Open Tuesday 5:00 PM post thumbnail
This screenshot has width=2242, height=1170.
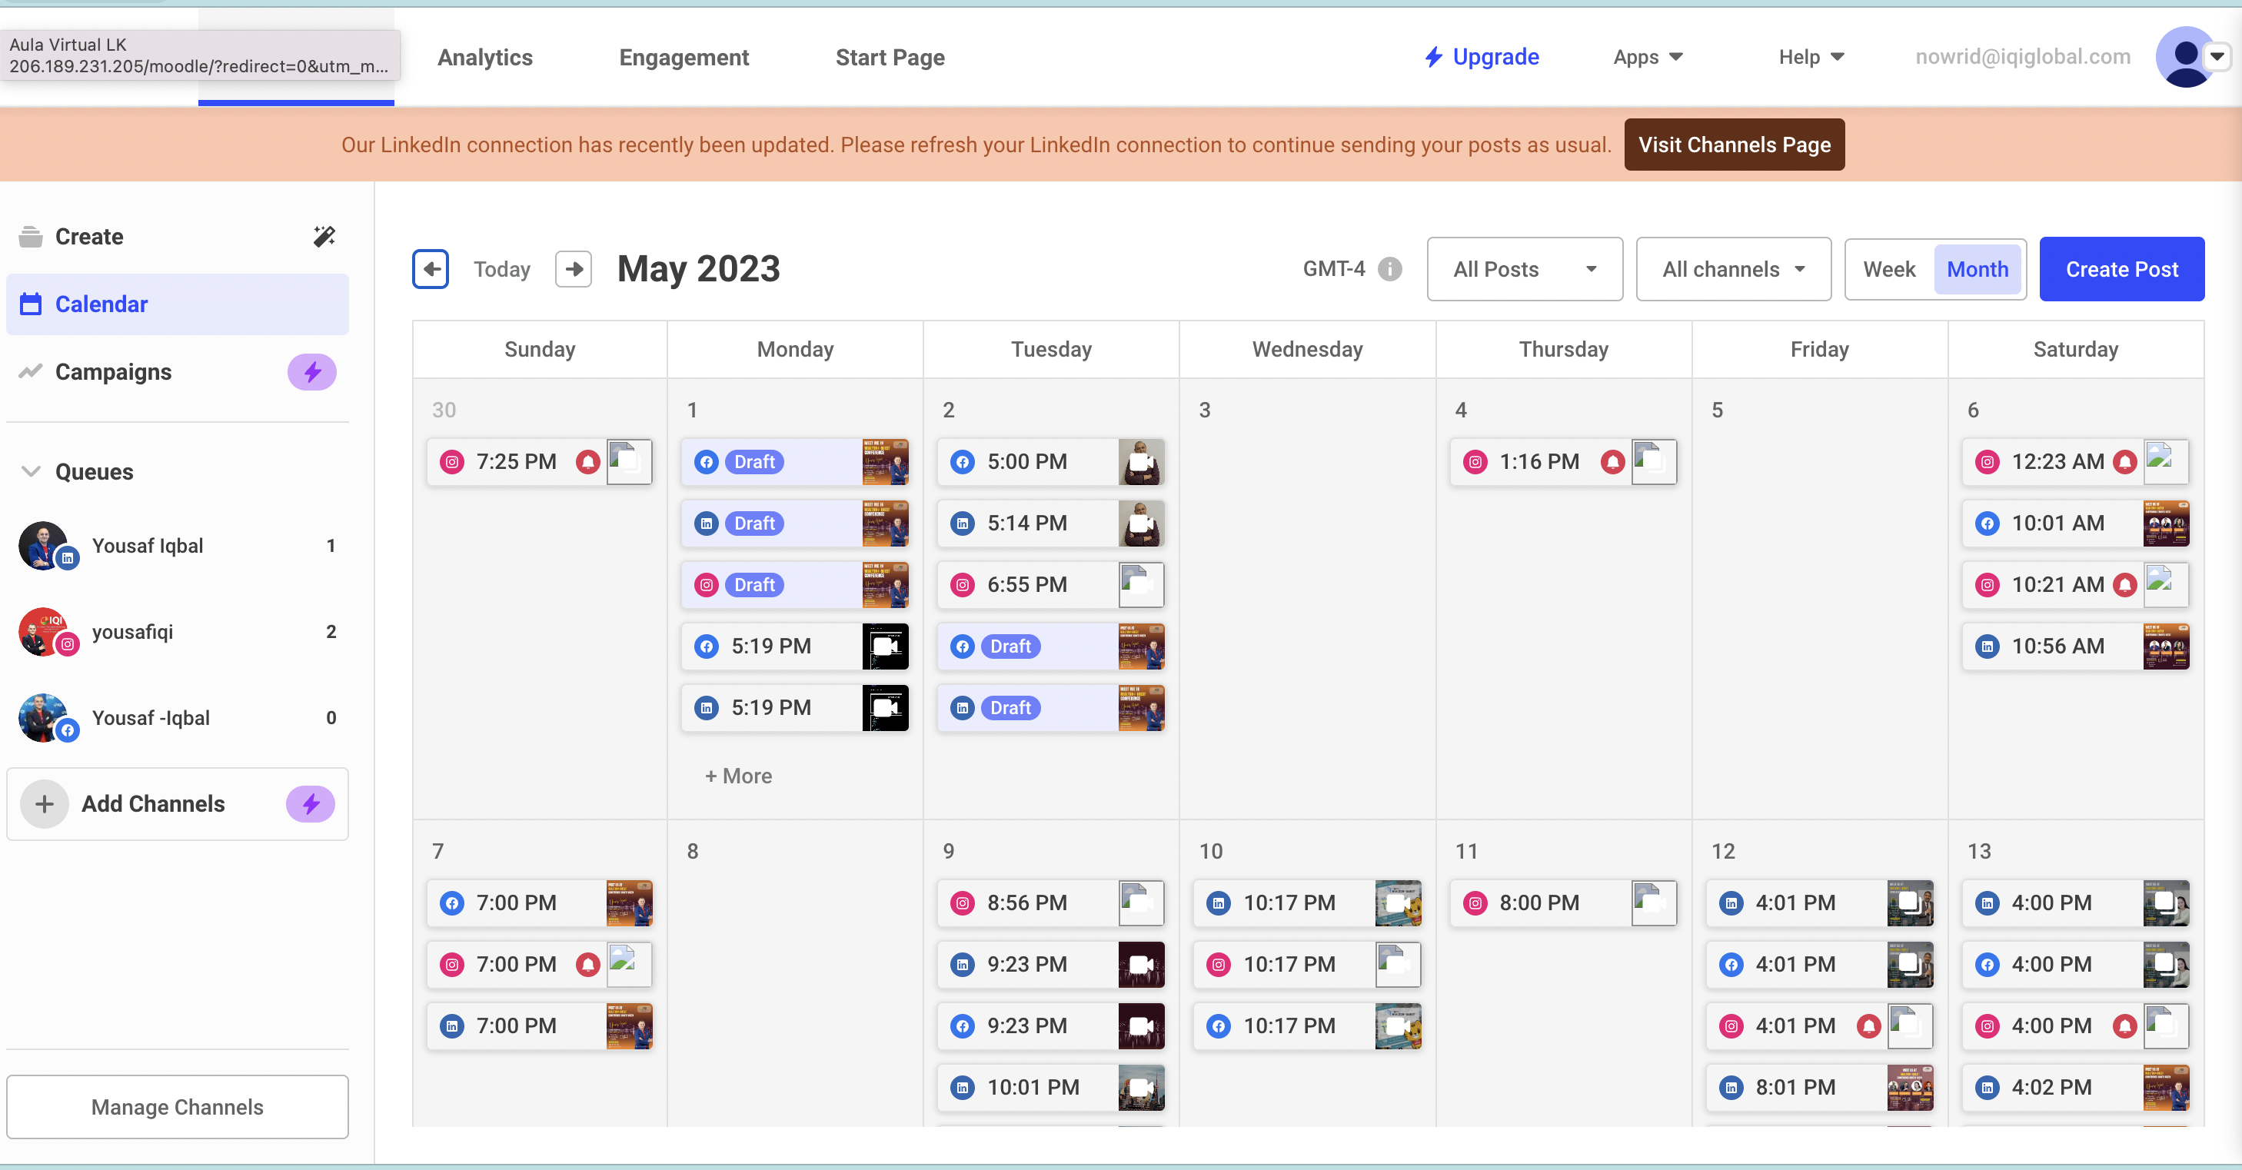(1141, 462)
